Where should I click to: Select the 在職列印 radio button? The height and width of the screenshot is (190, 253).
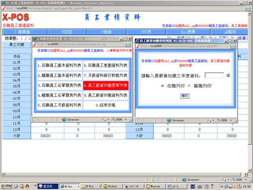click(163, 86)
